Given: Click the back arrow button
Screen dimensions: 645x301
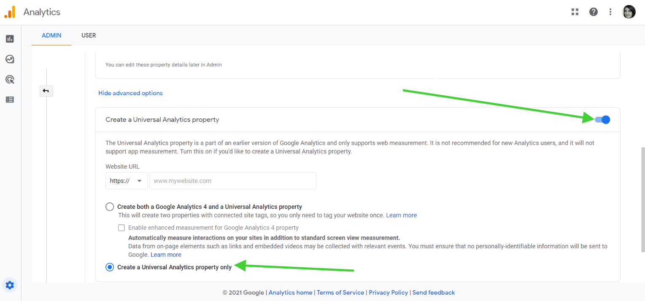Looking at the screenshot, I should (x=46, y=91).
